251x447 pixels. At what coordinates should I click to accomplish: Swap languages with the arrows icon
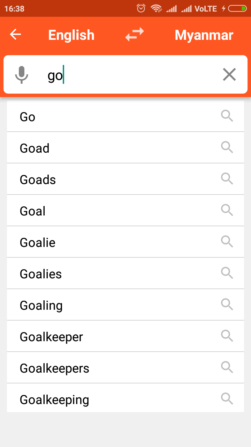pyautogui.click(x=135, y=35)
